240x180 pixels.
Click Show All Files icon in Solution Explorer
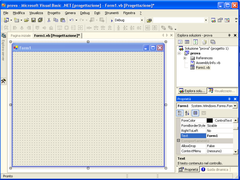[204, 42]
